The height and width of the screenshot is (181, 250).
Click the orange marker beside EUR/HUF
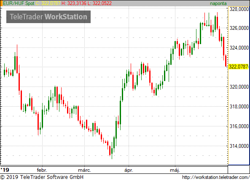tap(1, 3)
